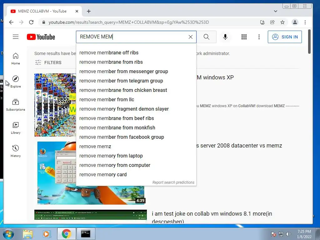Viewport: 320px width, 240px height.
Task: Choose 'remove memory fragment demon slayer' suggestion
Action: tap(136, 109)
